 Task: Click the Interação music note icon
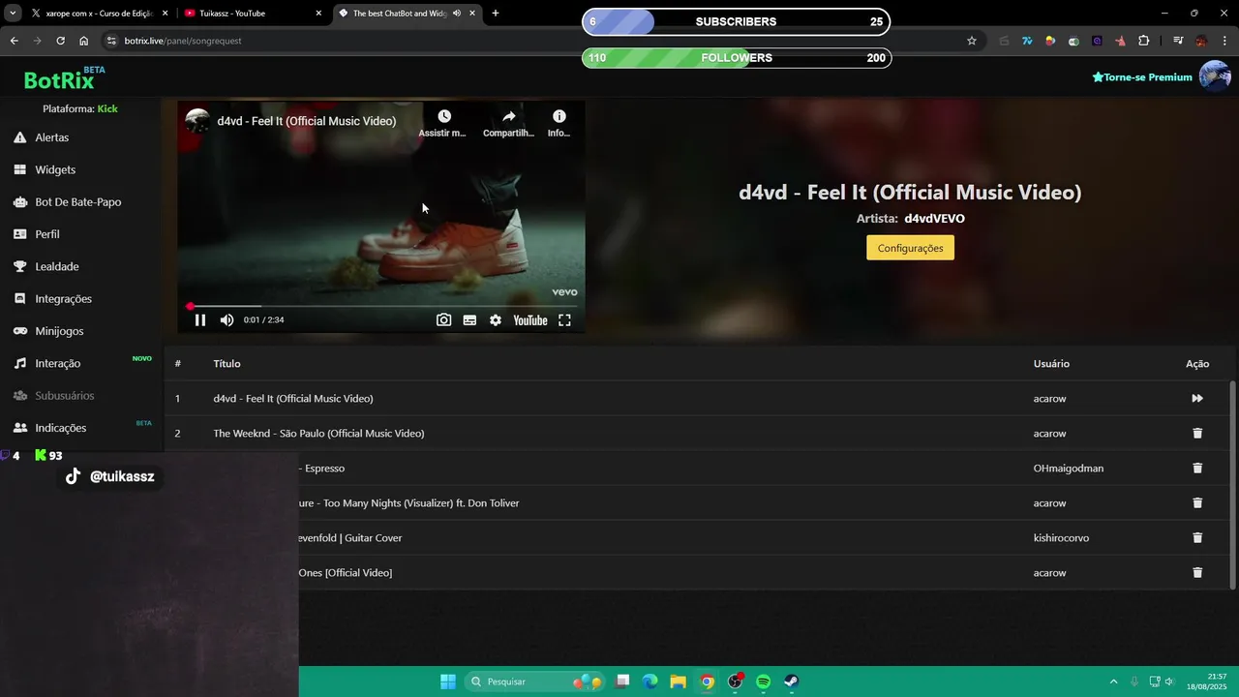(19, 363)
